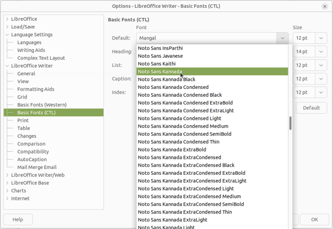The width and height of the screenshot is (333, 229).
Task: Click the Help button
Action: pyautogui.click(x=18, y=219)
